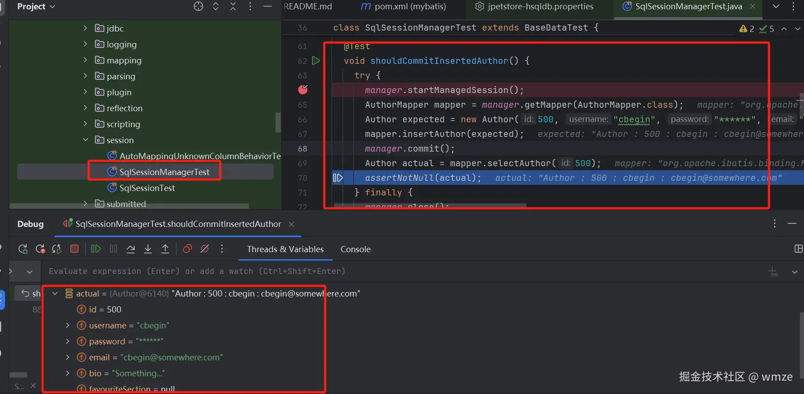Go to next highlighted problem arrow

click(798, 29)
